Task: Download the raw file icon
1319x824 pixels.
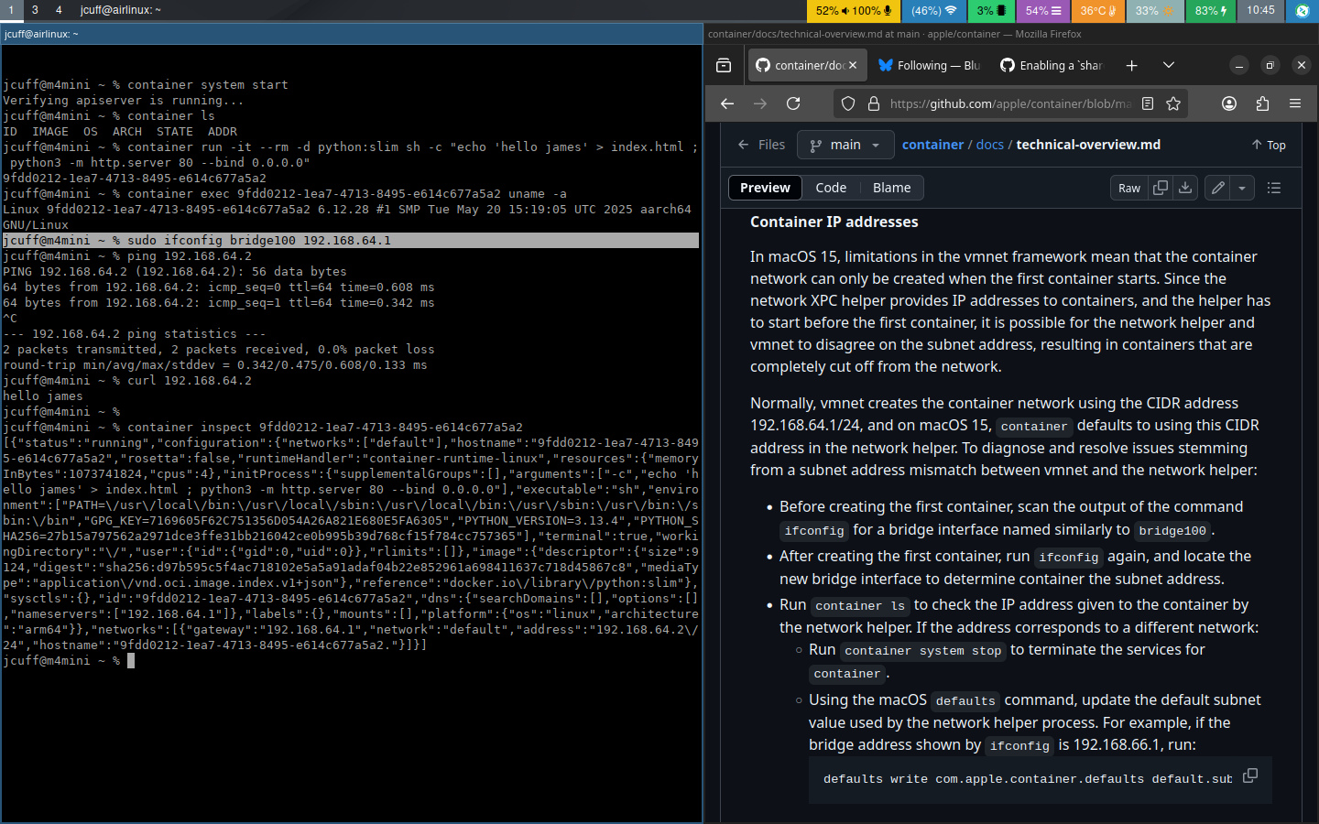Action: point(1185,188)
